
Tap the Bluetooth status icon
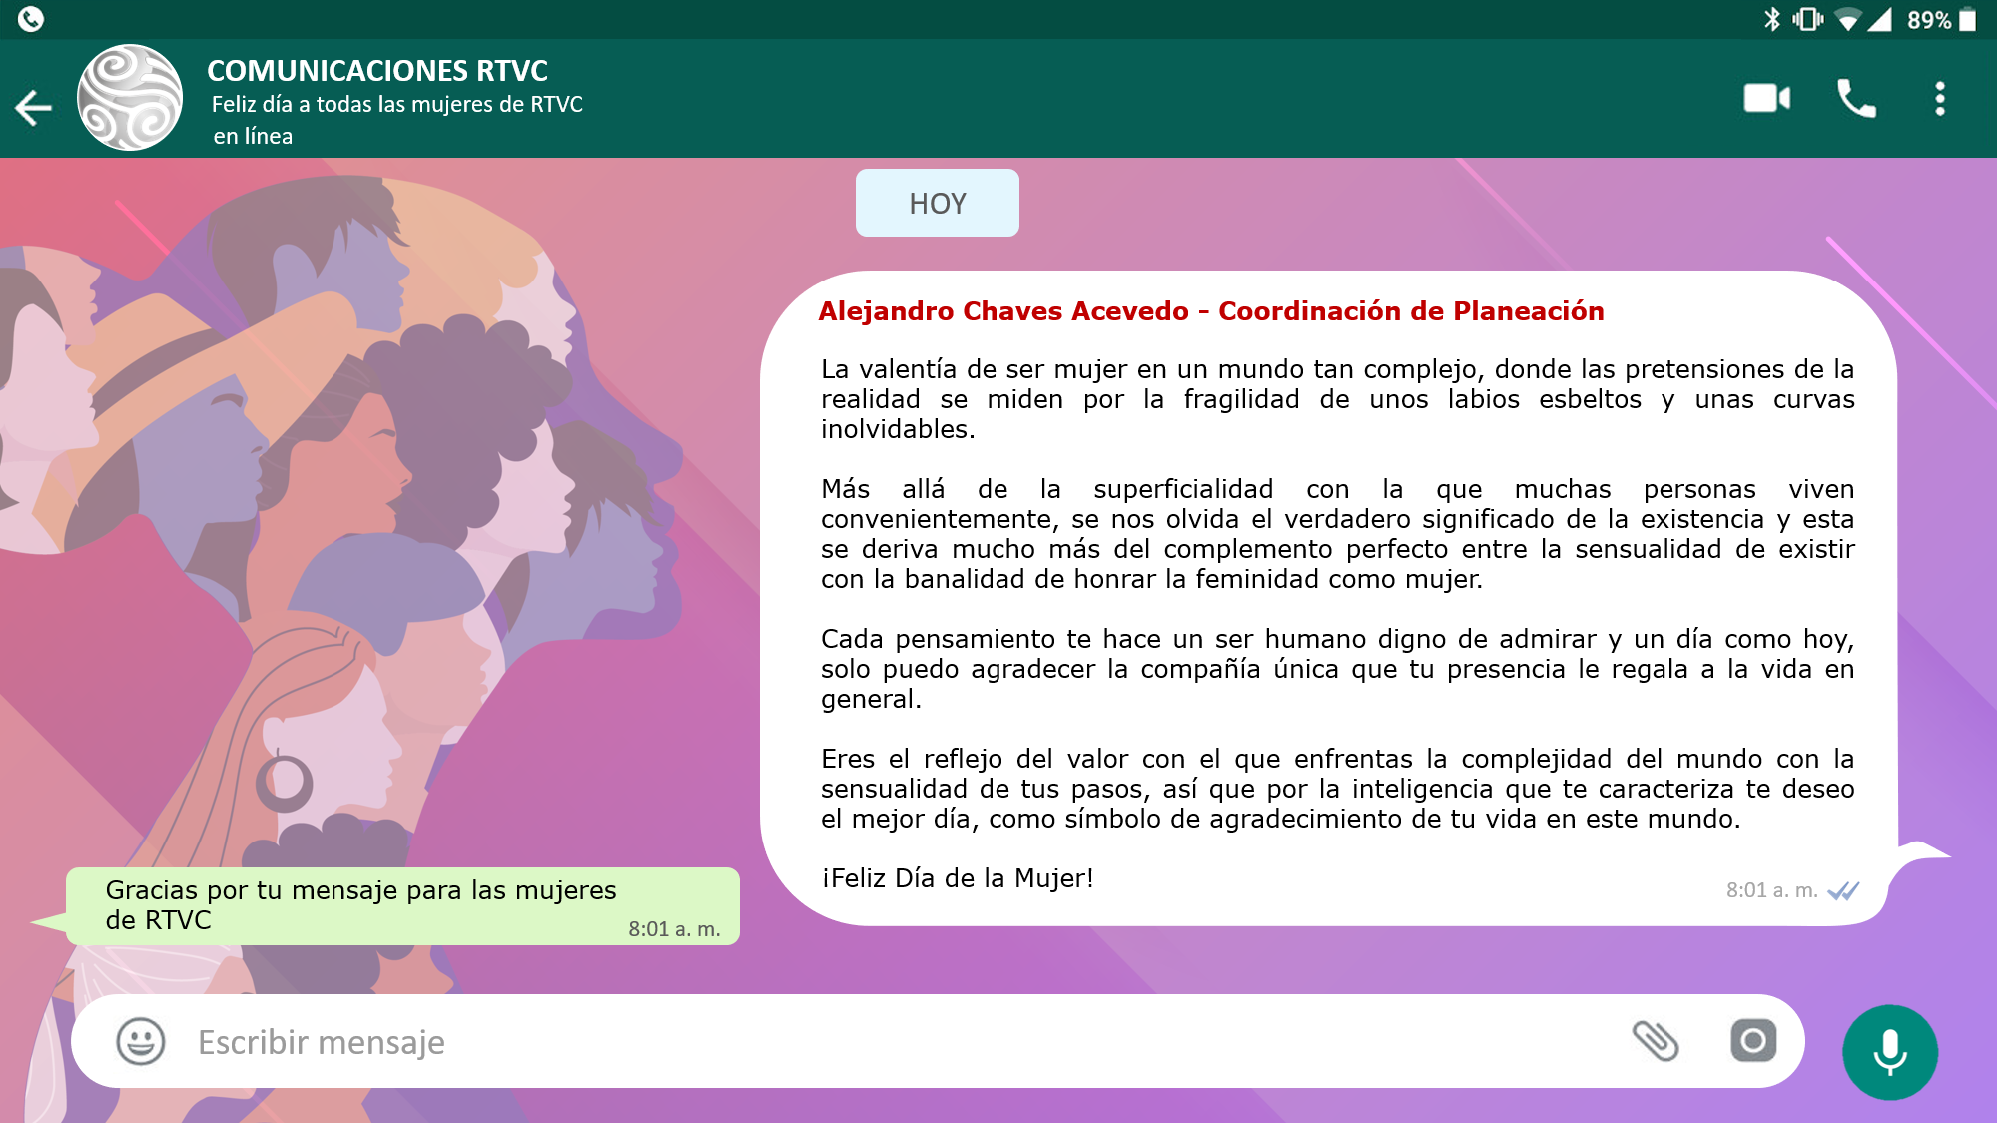[x=1772, y=19]
